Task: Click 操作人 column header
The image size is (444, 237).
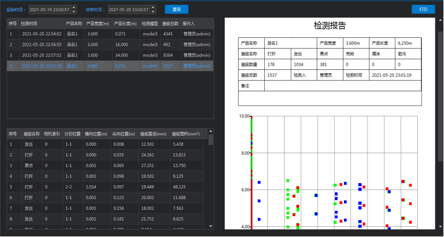Action: pos(188,23)
